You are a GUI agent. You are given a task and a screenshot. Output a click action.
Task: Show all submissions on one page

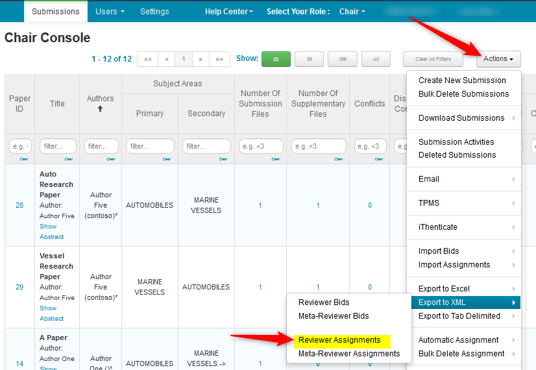coord(376,59)
